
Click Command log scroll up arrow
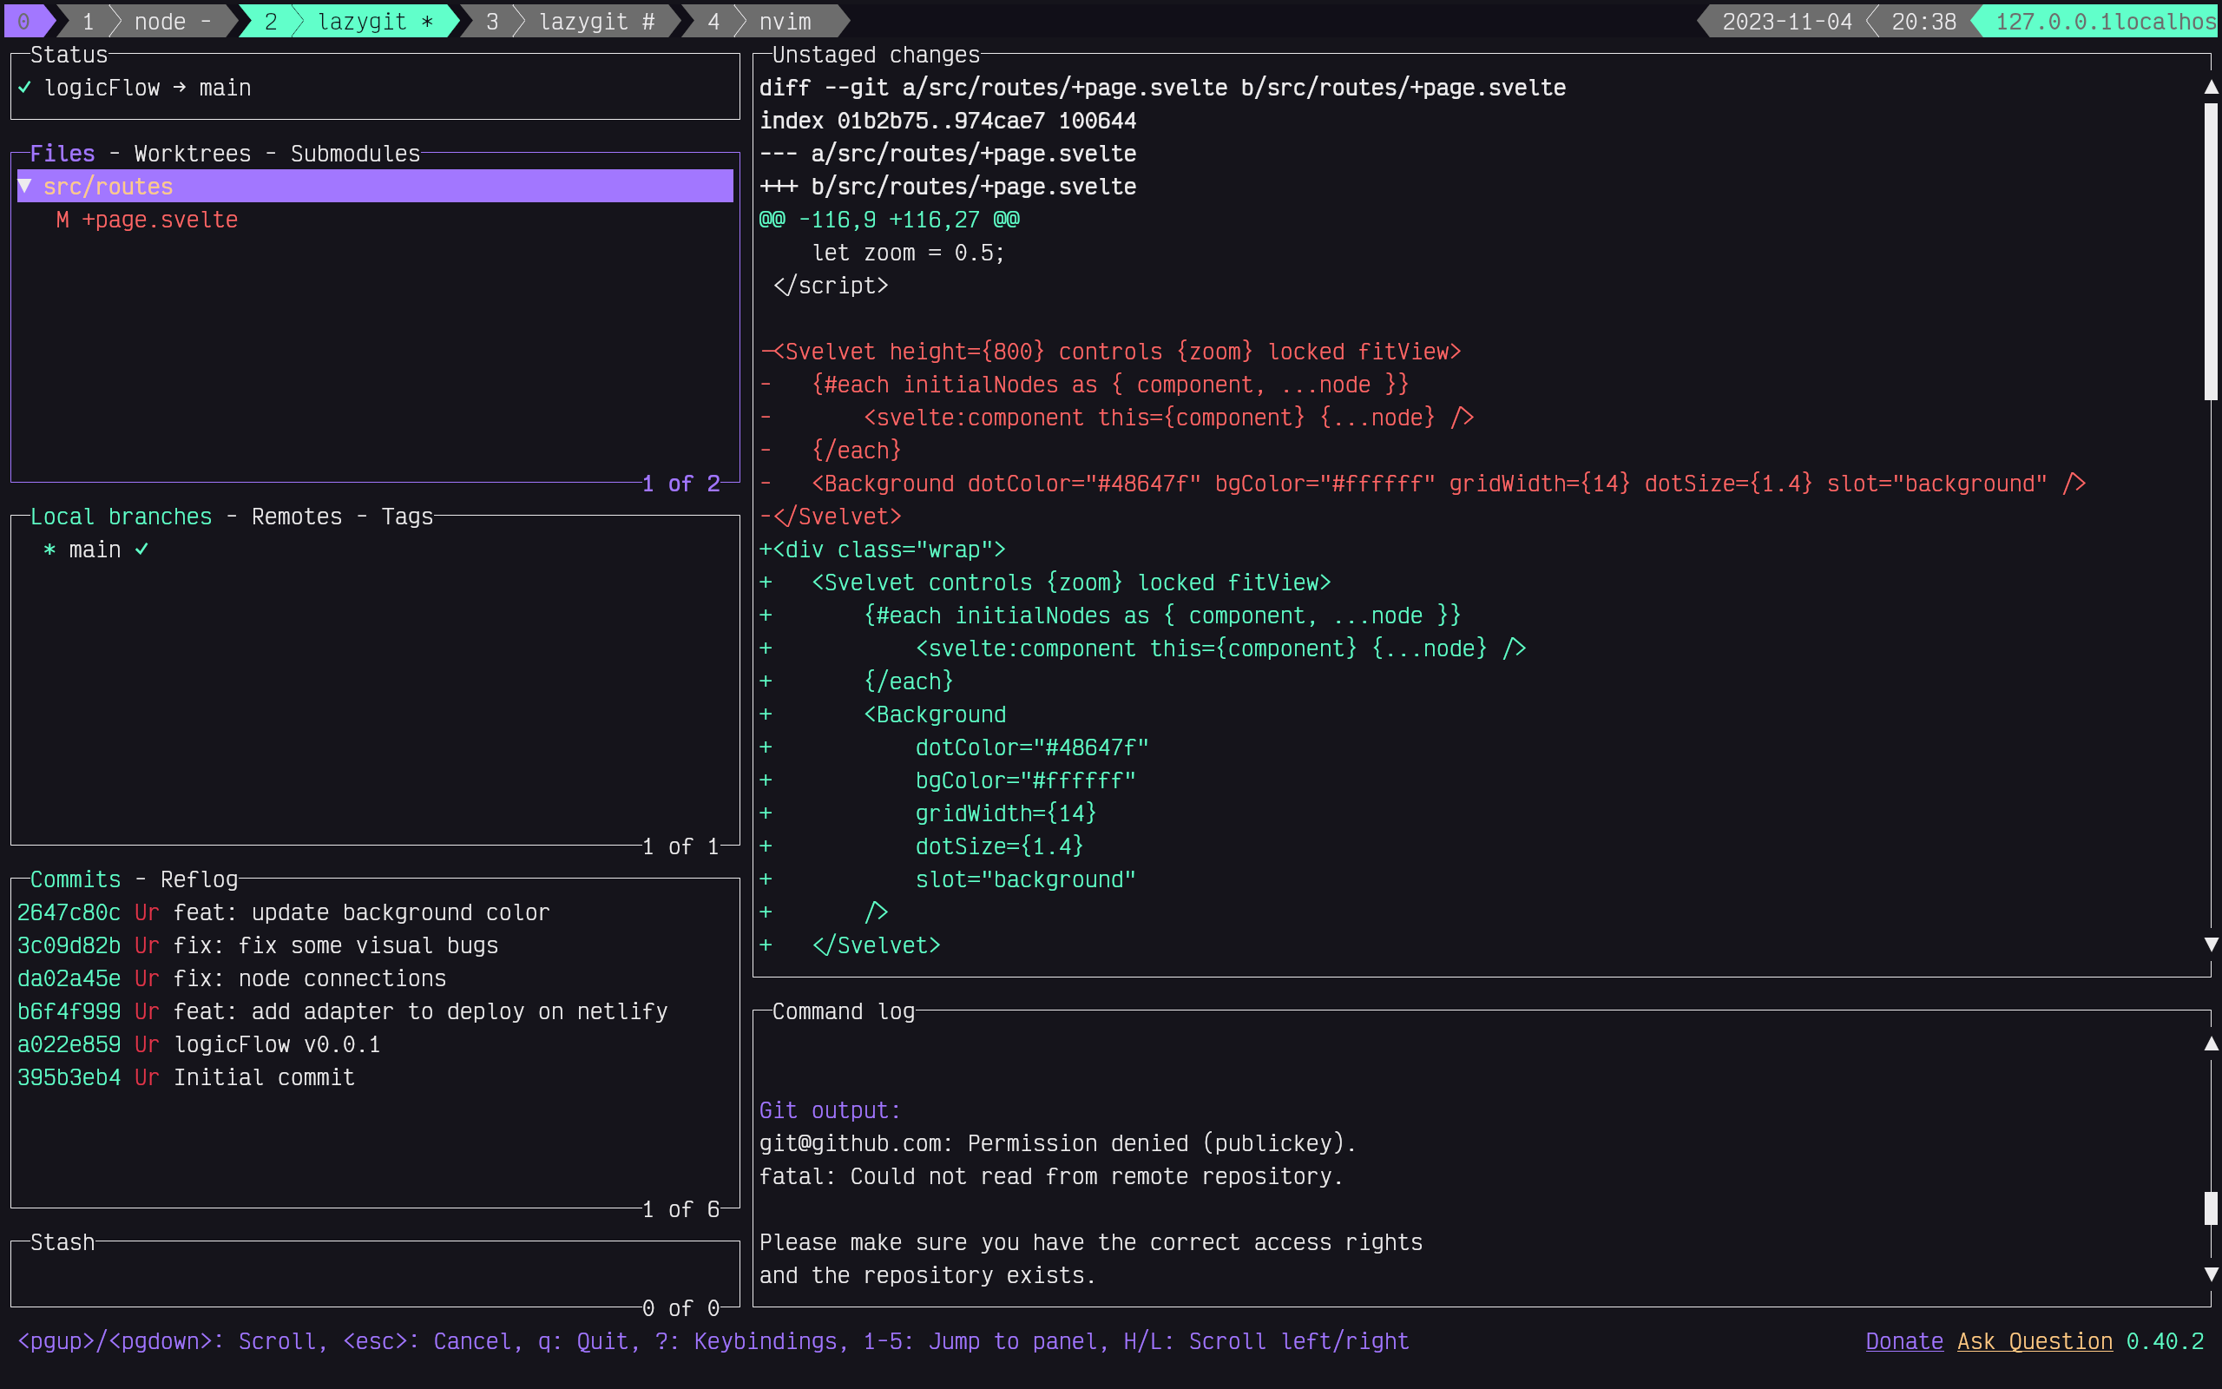2211,1043
